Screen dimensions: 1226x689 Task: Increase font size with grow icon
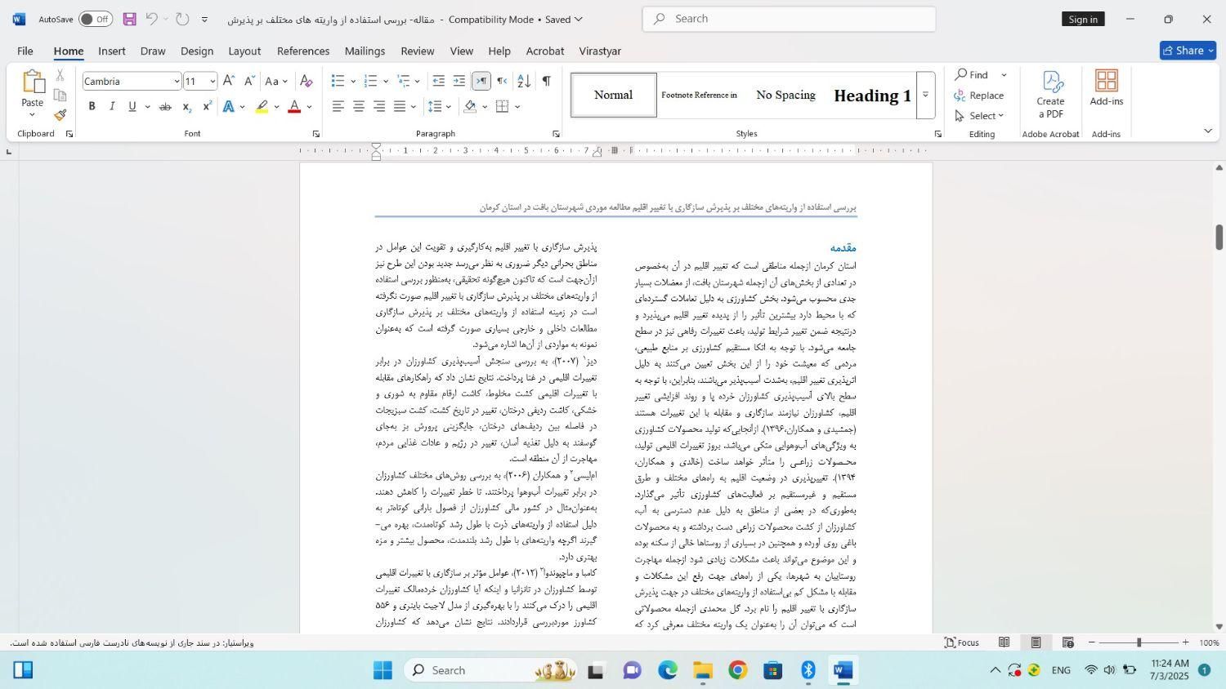[x=229, y=81]
